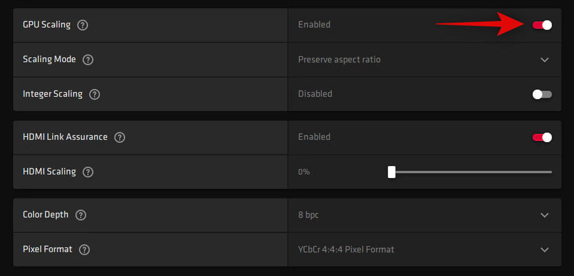The width and height of the screenshot is (574, 276).
Task: Click the GPU Scaling label
Action: 46,25
